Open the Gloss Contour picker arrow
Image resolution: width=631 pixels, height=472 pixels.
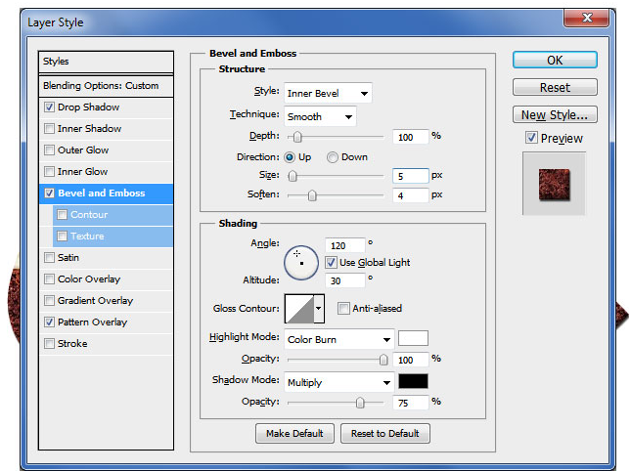[x=318, y=310]
